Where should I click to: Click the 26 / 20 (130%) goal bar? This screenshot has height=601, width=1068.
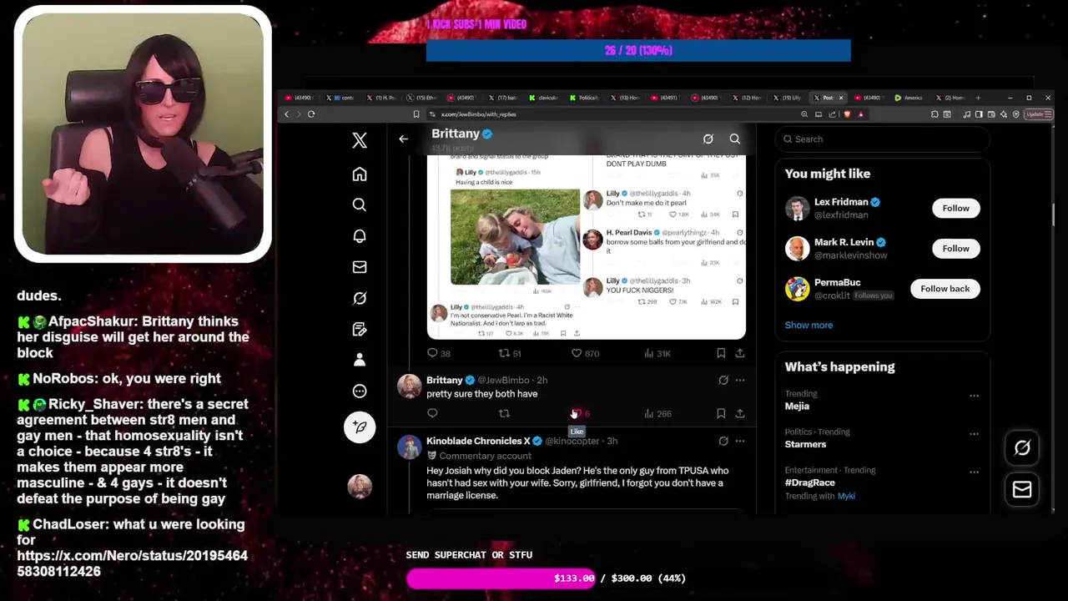(x=638, y=51)
